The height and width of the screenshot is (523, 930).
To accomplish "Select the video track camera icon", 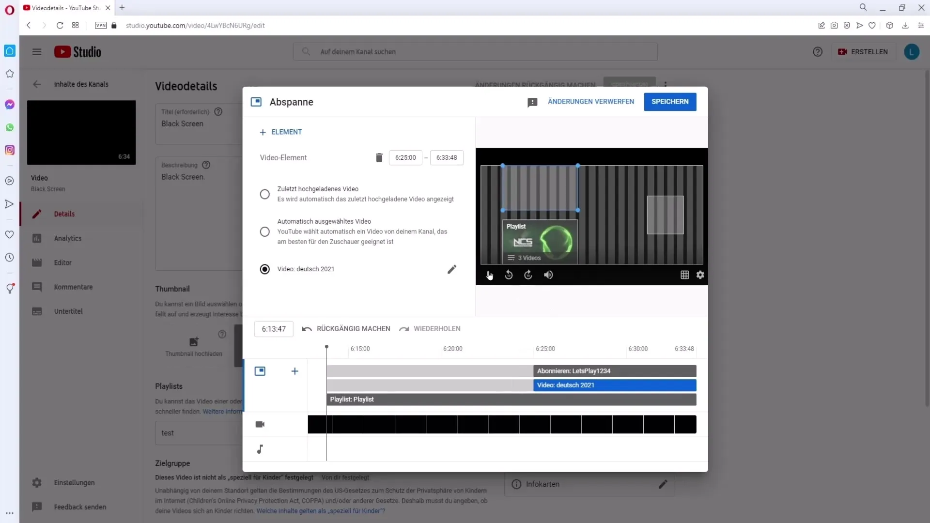I will (x=260, y=425).
